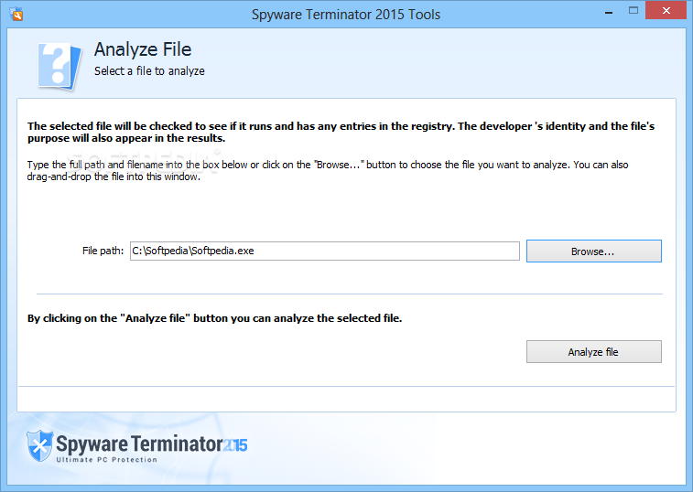
Task: Click the bold "The selected file will be checked" paragraph
Action: (x=341, y=132)
